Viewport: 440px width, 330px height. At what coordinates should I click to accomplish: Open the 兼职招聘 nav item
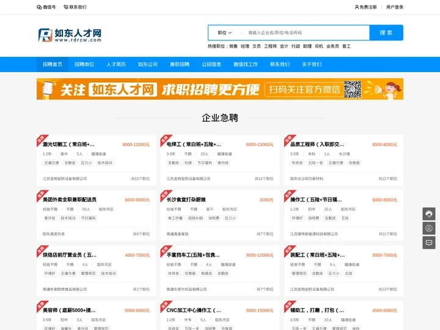tap(180, 64)
